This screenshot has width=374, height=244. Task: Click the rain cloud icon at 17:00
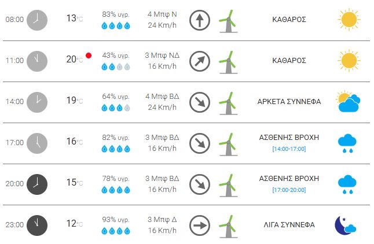[347, 143]
